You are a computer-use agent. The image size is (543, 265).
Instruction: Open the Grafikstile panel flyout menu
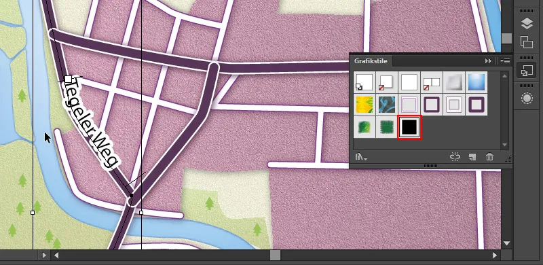point(505,61)
